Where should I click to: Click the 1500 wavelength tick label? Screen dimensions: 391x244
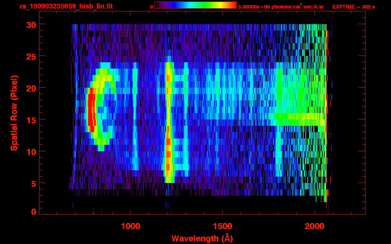[223, 226]
